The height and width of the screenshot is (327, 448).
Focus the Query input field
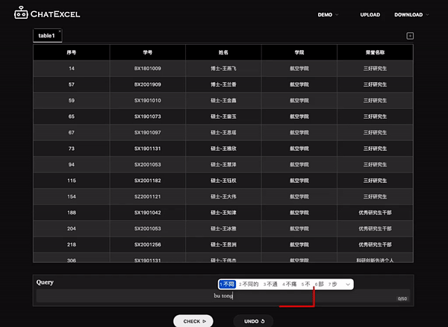(x=223, y=296)
